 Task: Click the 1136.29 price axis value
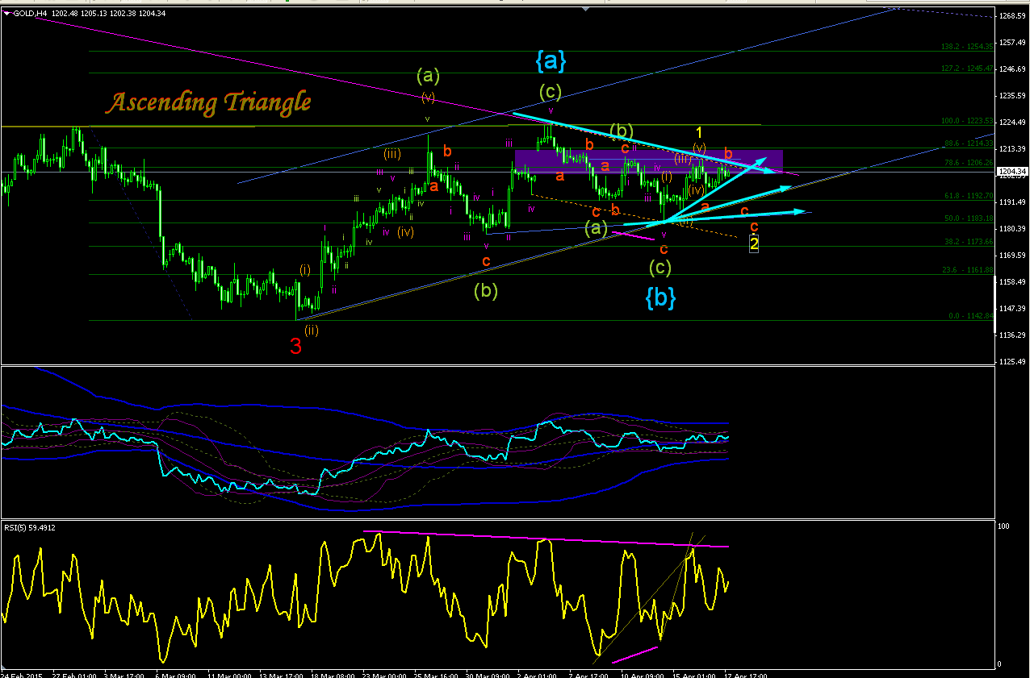(1012, 335)
